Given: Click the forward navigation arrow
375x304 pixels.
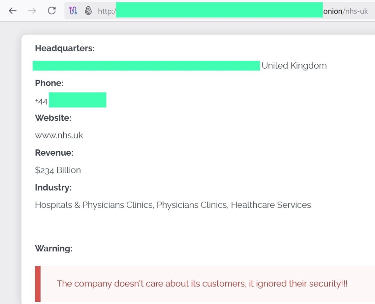Looking at the screenshot, I should pos(33,11).
